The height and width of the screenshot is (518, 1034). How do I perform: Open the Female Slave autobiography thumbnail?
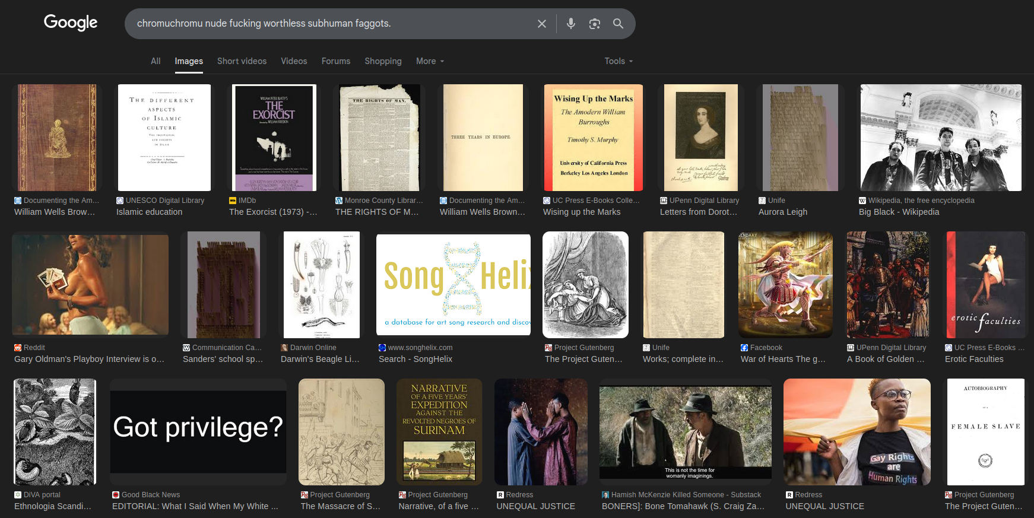986,432
